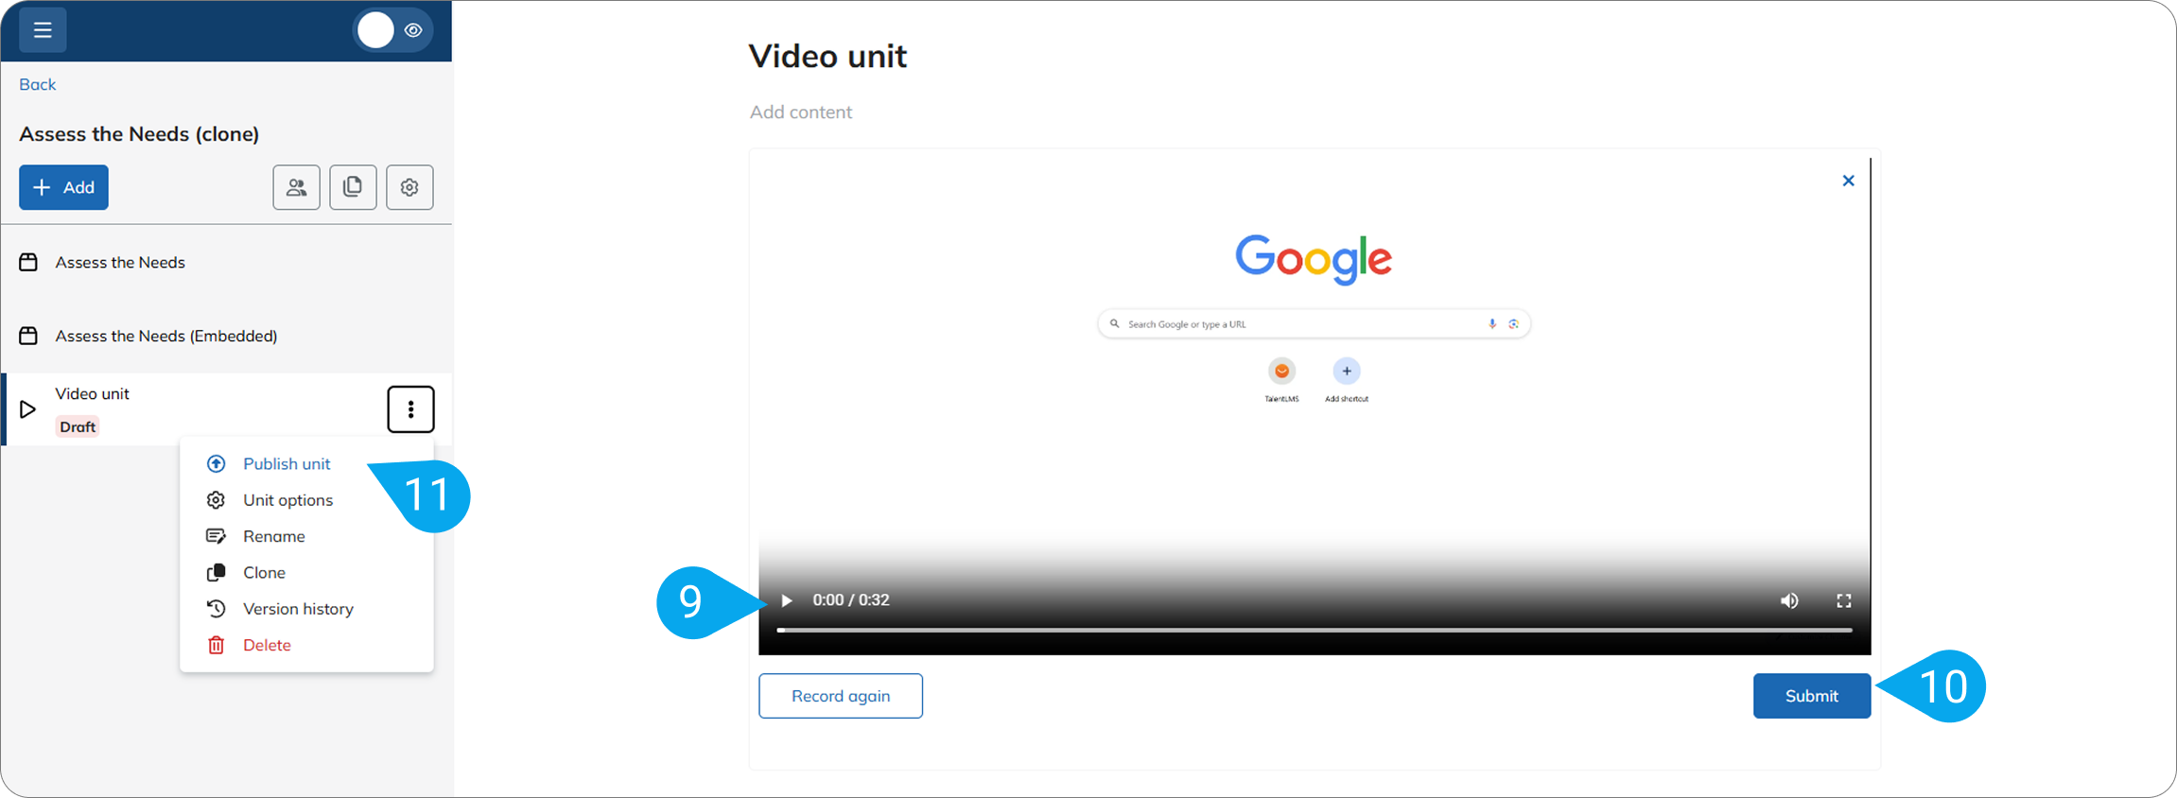Screen dimensions: 2177x798
Task: Click the icon beside Assess the Needs (Embedded)
Action: coord(28,336)
